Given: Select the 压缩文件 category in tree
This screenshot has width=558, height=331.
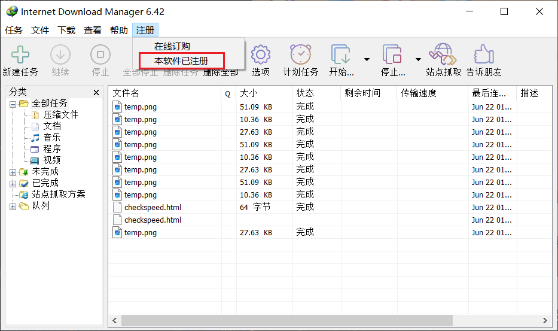Looking at the screenshot, I should coord(60,115).
